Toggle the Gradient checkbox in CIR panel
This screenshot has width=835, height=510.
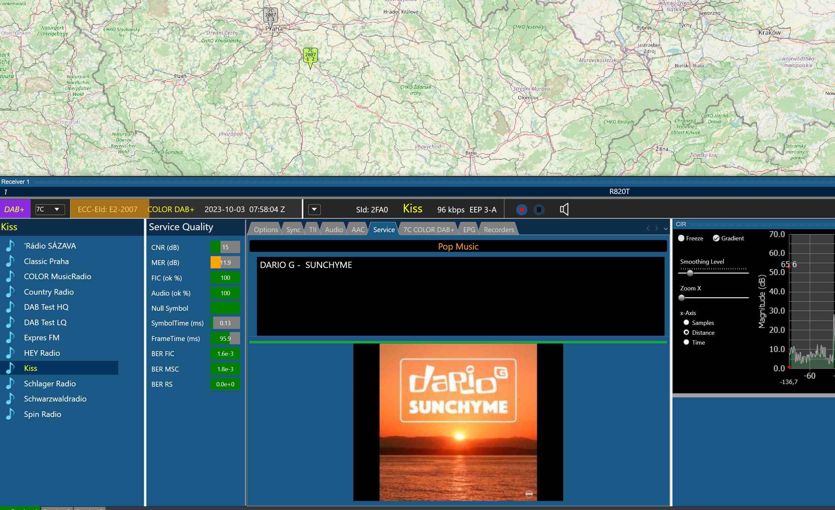tap(716, 238)
